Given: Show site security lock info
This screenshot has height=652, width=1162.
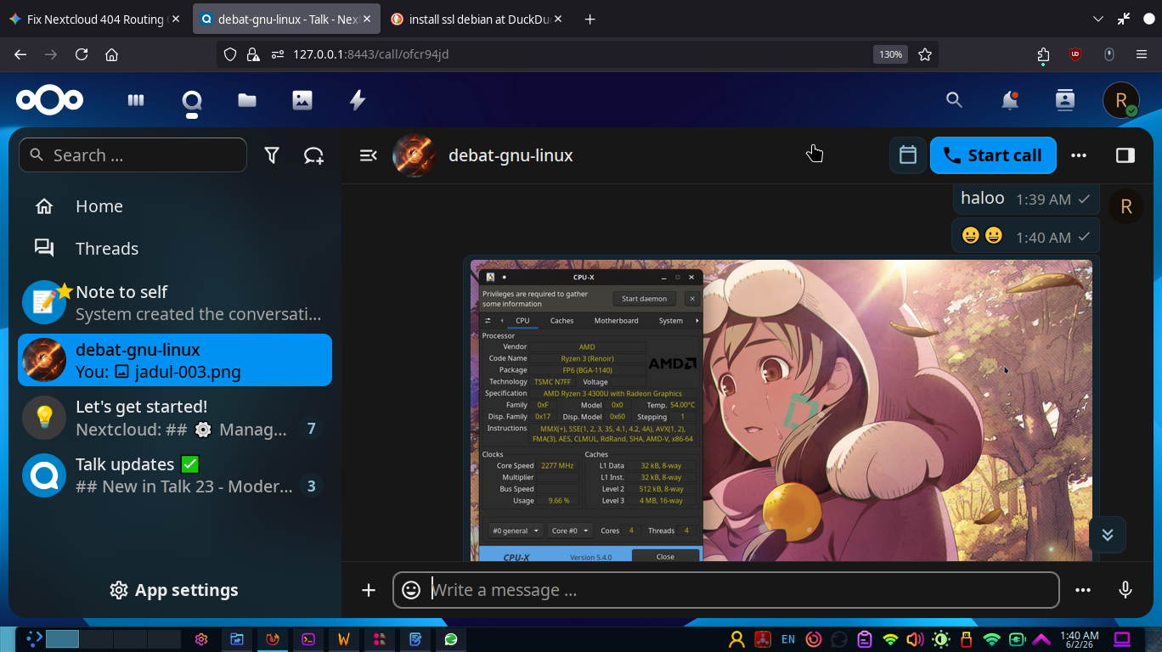Looking at the screenshot, I should point(252,54).
